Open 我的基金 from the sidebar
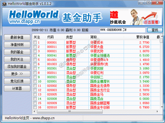Screen dimensions: 165x123 [x=17, y=52]
